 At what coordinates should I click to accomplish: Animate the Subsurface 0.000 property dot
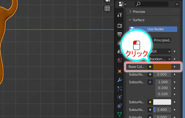coord(175,74)
